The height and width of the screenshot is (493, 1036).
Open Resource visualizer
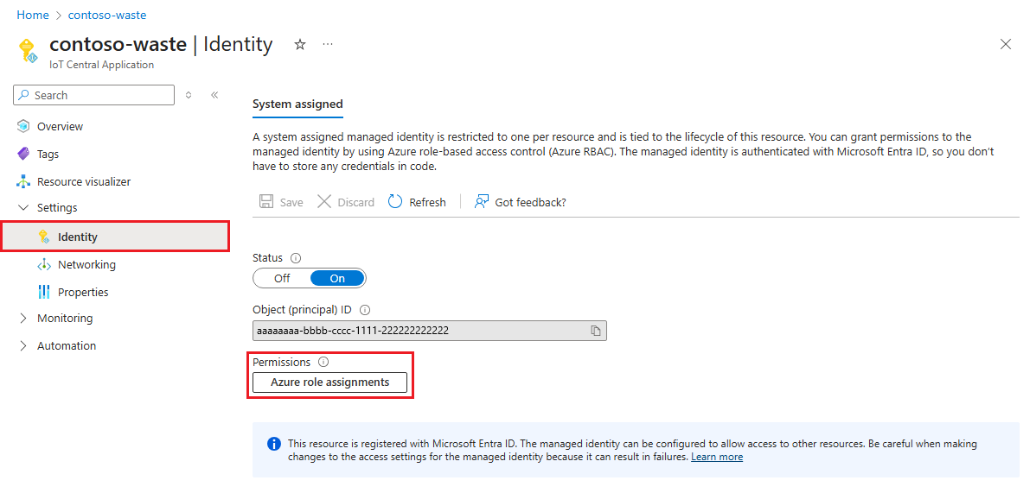84,181
